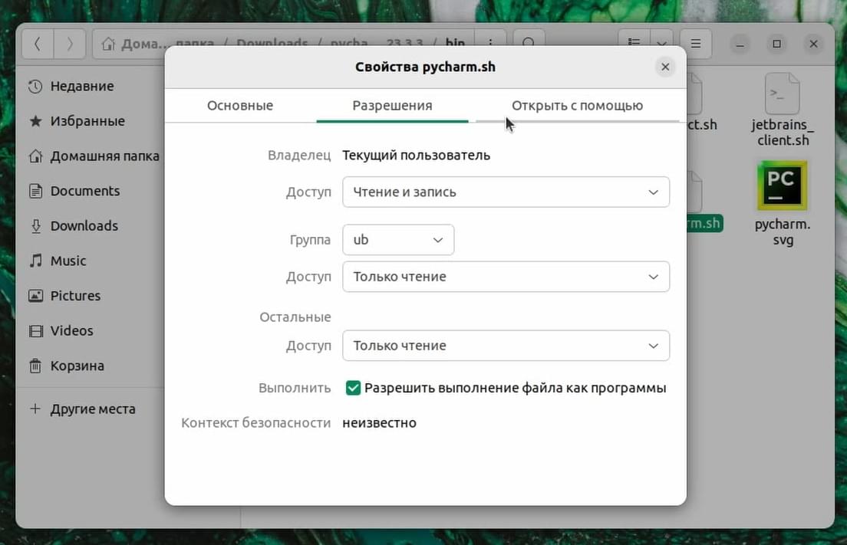
Task: Open Videos folder in sidebar
Action: tap(61, 331)
